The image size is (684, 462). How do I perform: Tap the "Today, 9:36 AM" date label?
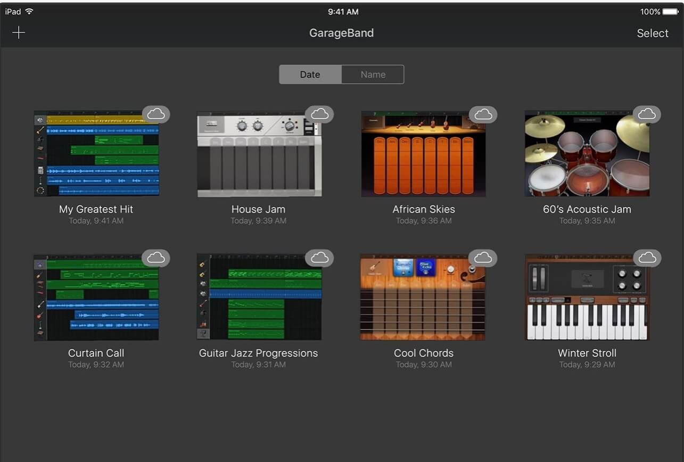tap(424, 221)
